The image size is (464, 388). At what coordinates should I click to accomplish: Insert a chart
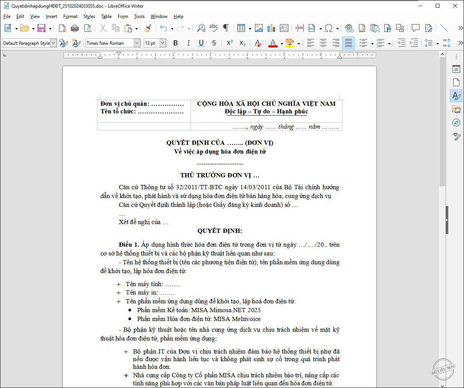(271, 28)
